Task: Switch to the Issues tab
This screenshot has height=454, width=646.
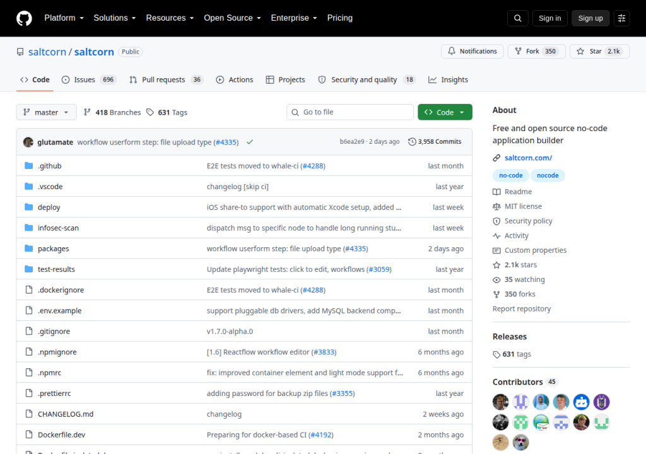Action: [89, 80]
